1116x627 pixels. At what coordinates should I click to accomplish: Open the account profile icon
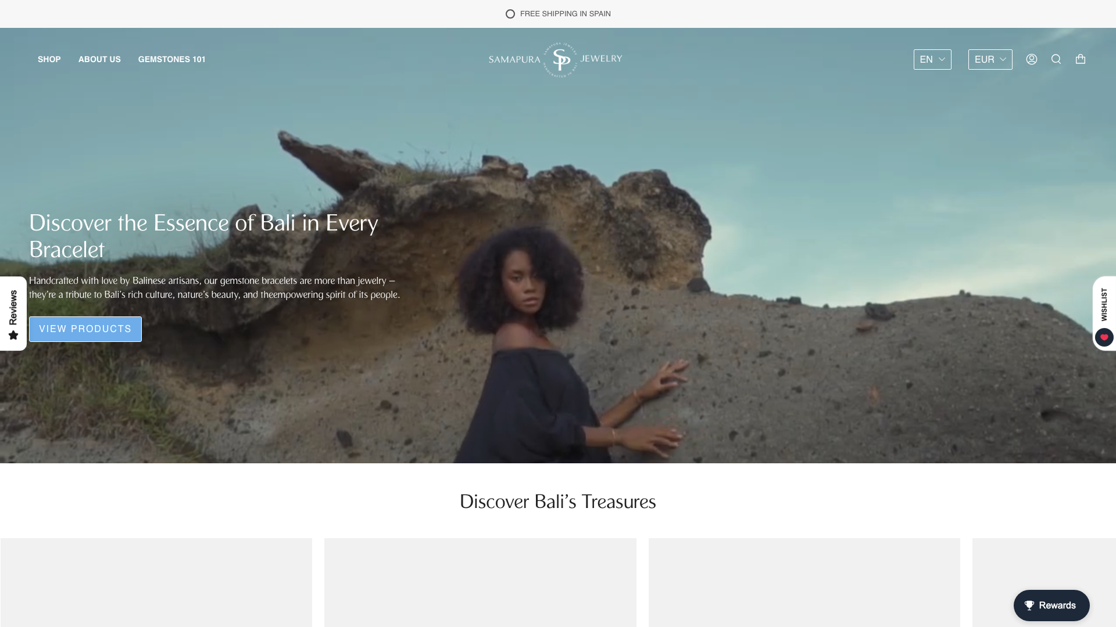(1032, 59)
